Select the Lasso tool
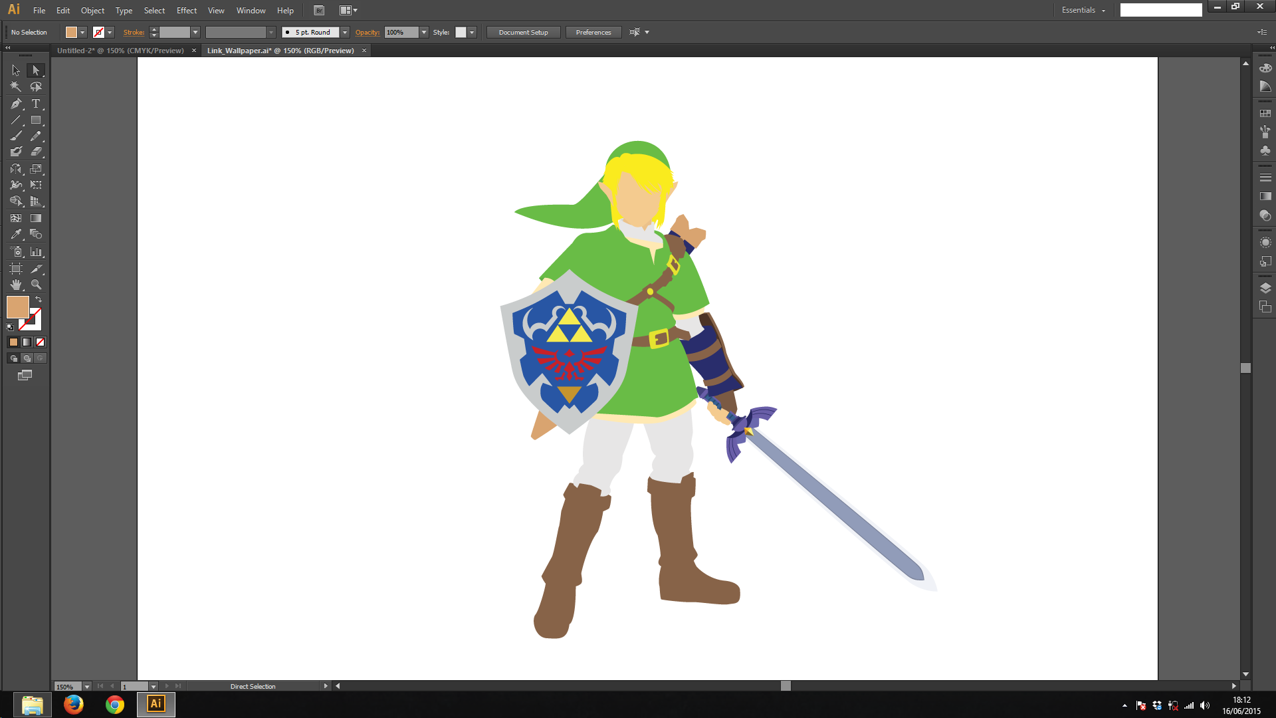 [x=36, y=86]
